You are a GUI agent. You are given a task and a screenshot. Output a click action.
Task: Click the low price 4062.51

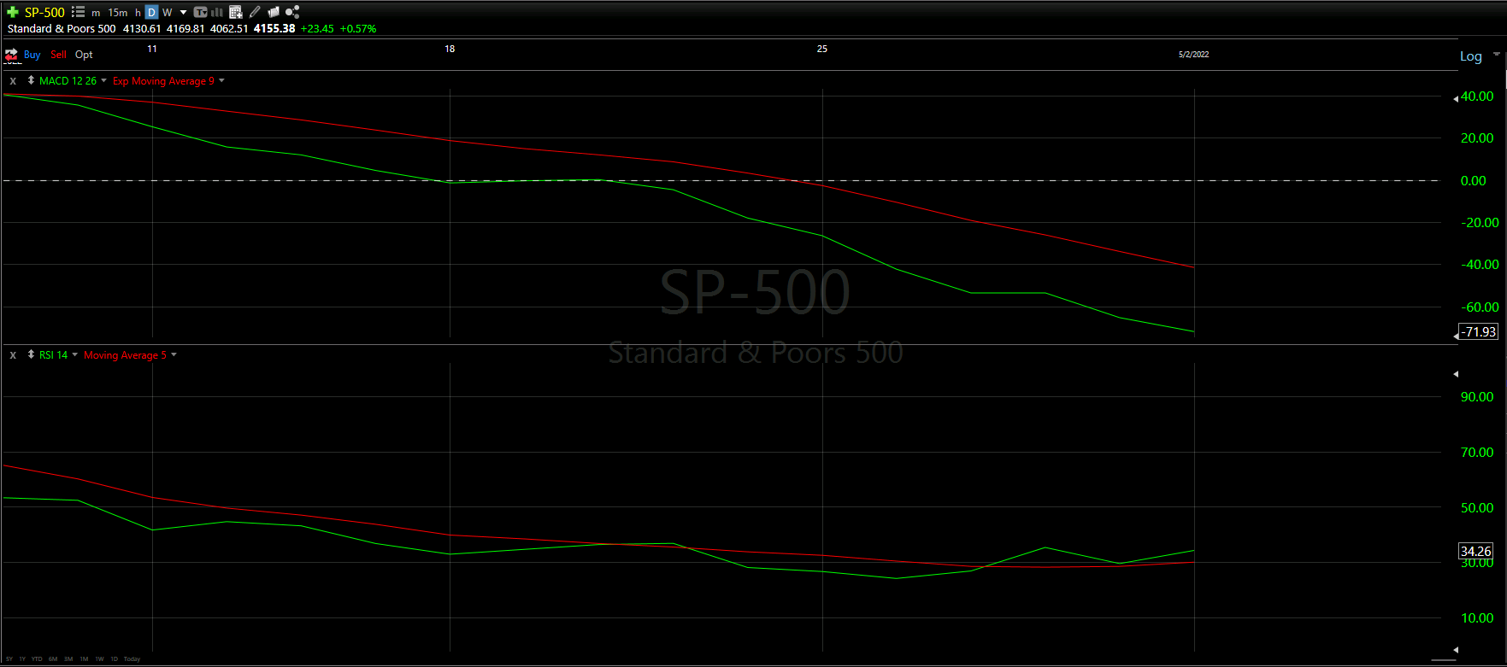229,28
